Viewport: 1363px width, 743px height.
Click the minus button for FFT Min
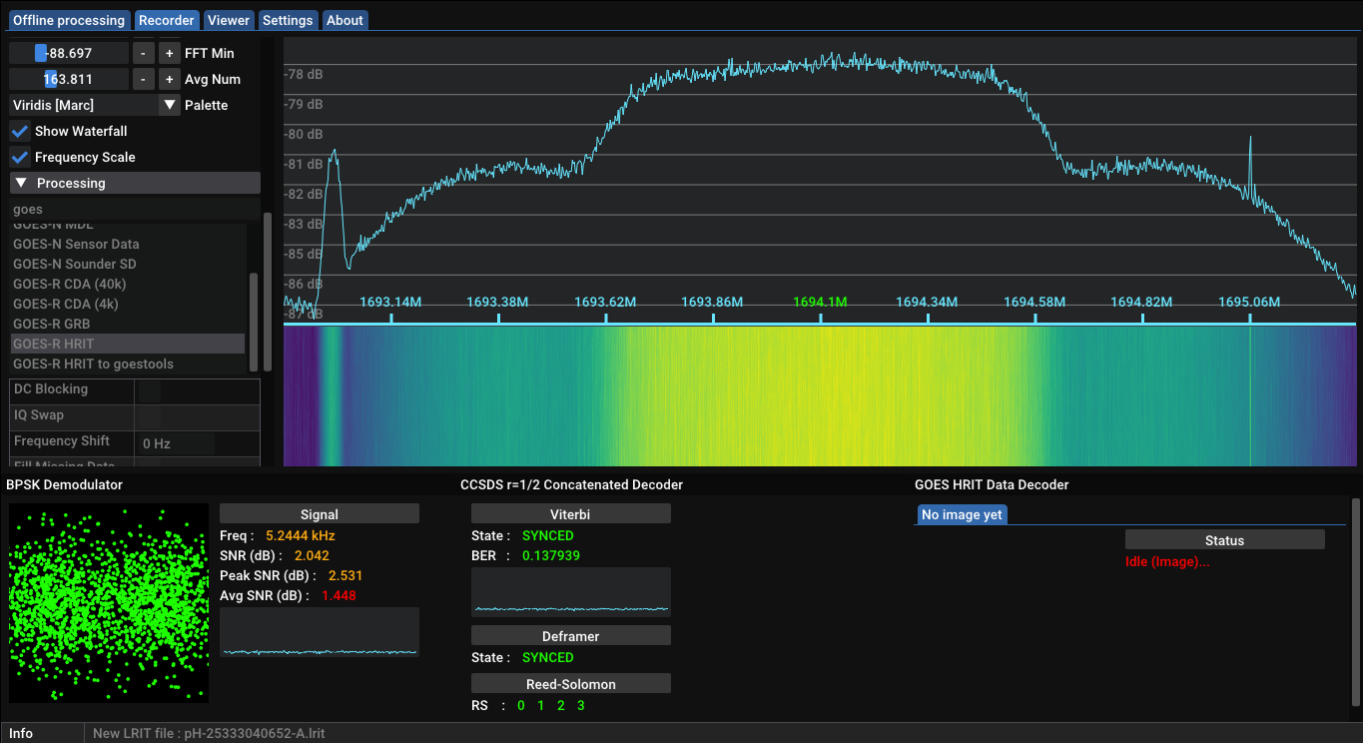[x=144, y=53]
